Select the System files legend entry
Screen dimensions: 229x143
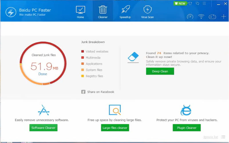pos(92,70)
